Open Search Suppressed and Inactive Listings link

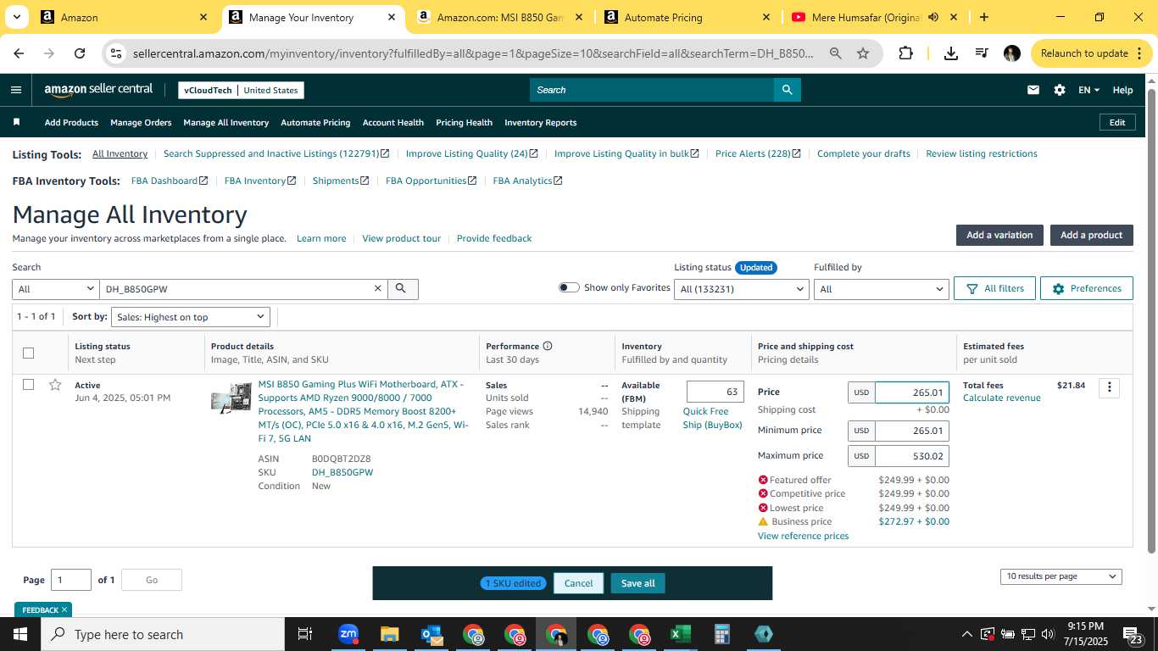pyautogui.click(x=276, y=153)
